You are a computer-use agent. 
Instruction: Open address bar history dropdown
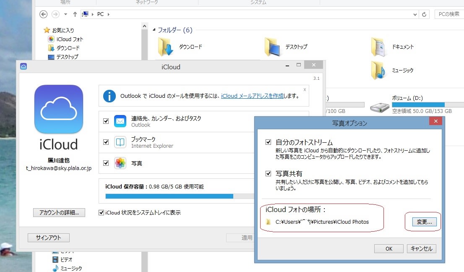click(415, 14)
